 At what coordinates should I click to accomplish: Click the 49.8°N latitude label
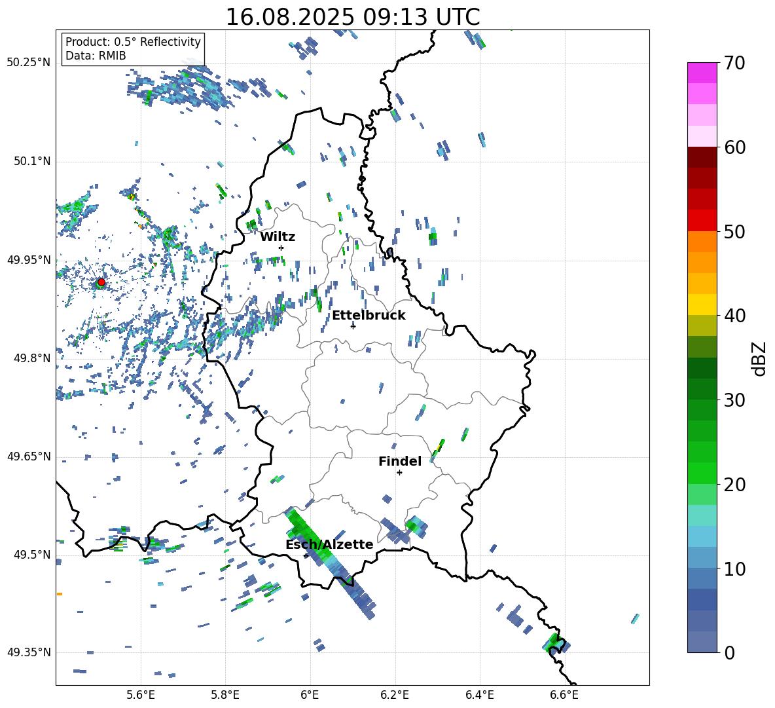click(32, 358)
